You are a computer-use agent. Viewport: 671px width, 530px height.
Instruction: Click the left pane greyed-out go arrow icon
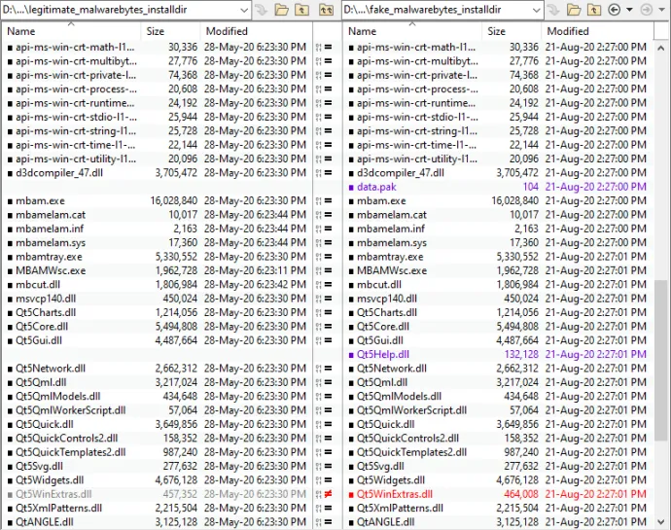click(x=261, y=10)
